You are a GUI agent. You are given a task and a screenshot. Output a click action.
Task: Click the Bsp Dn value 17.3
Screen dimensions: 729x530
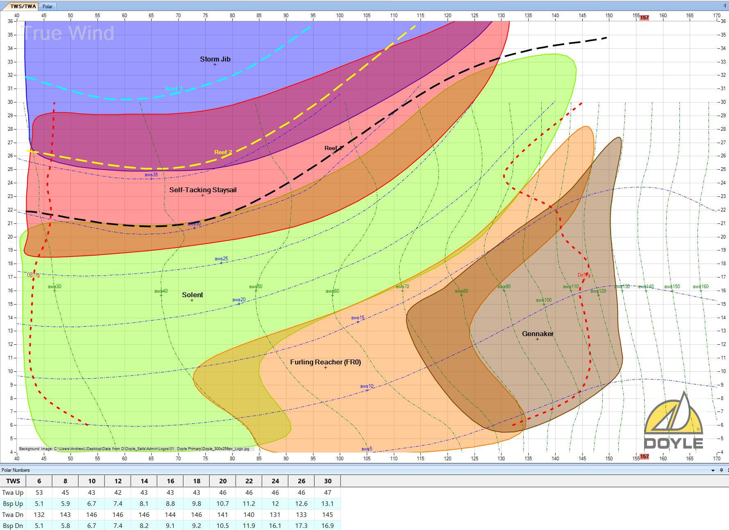(301, 525)
